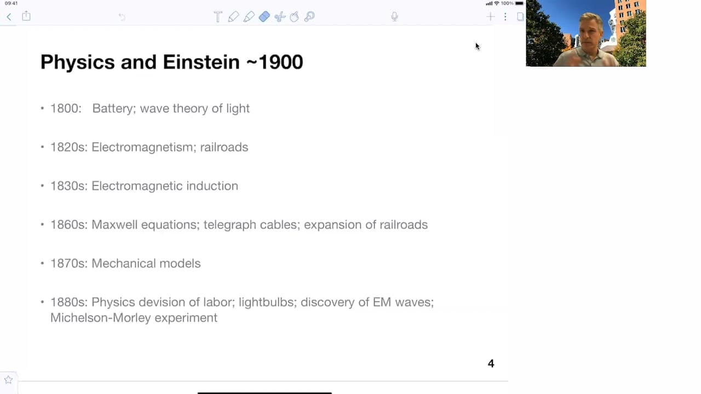Tap the home indicator bar

coord(265,392)
